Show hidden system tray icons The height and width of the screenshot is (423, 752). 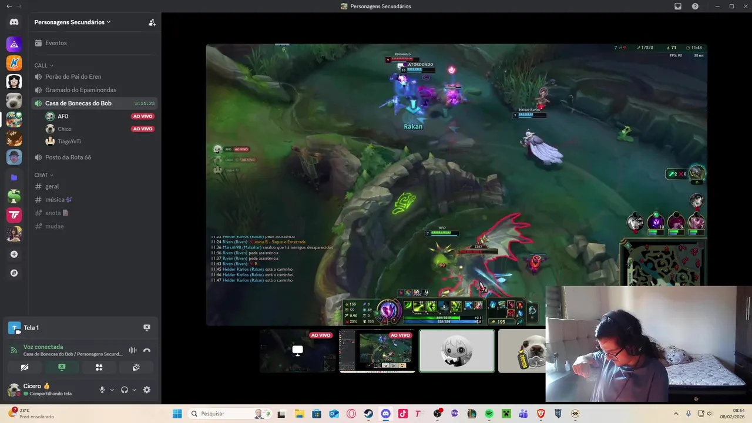[x=676, y=414]
